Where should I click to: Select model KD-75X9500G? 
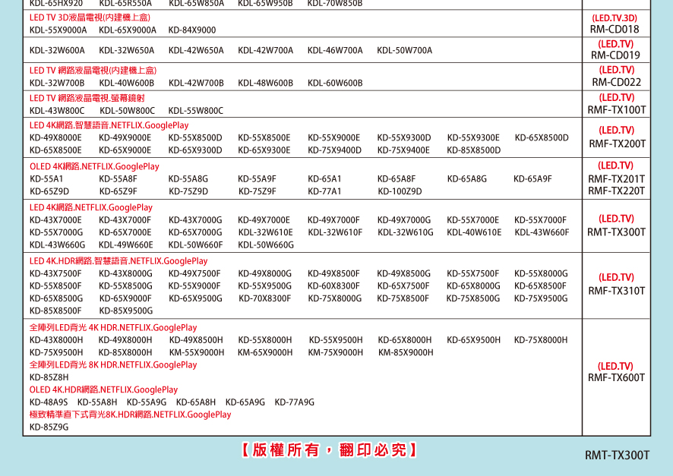[x=541, y=298]
